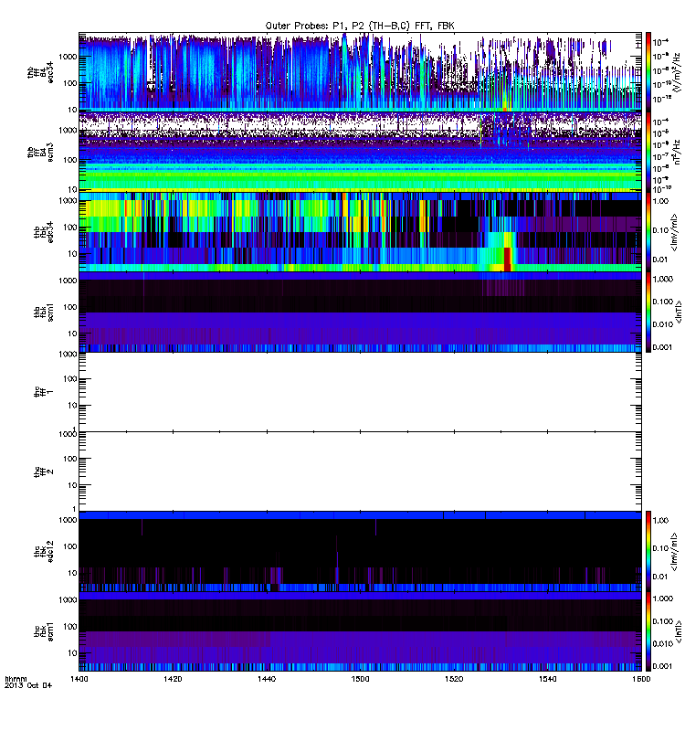Click the '1000' y-axis tick of thc fff 1 panel
This screenshot has width=685, height=731.
[x=68, y=355]
